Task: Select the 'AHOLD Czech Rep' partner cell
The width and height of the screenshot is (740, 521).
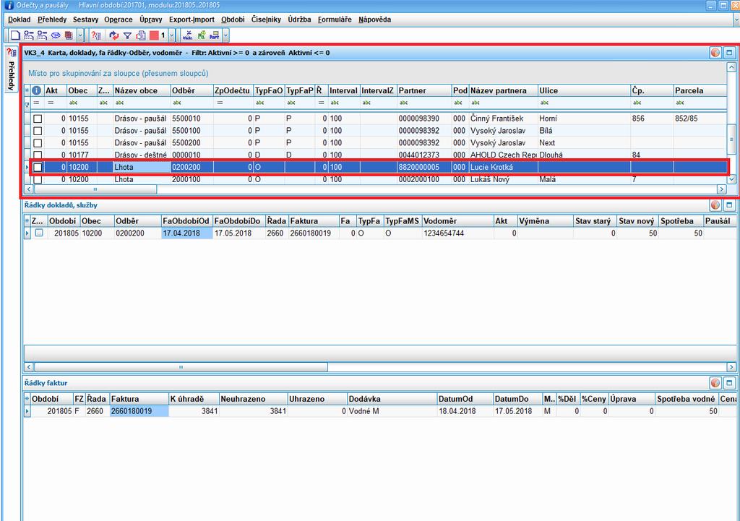Action: point(504,155)
